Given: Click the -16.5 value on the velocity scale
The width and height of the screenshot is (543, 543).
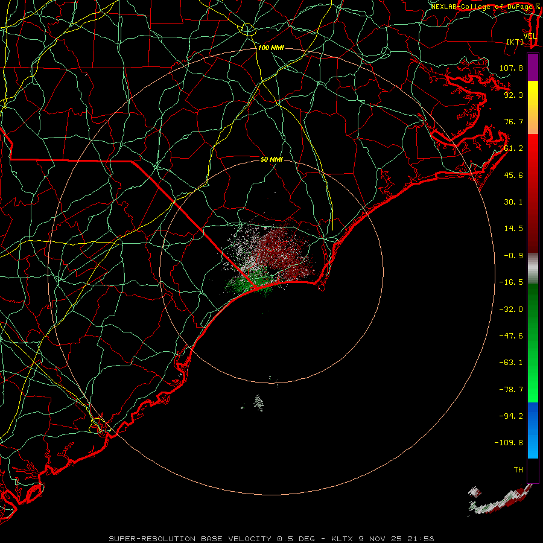Looking at the screenshot, I should tap(511, 282).
